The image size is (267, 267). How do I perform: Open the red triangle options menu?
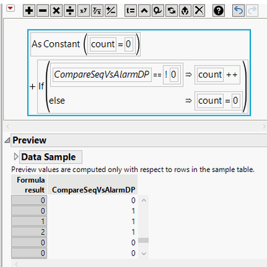coord(11,9)
